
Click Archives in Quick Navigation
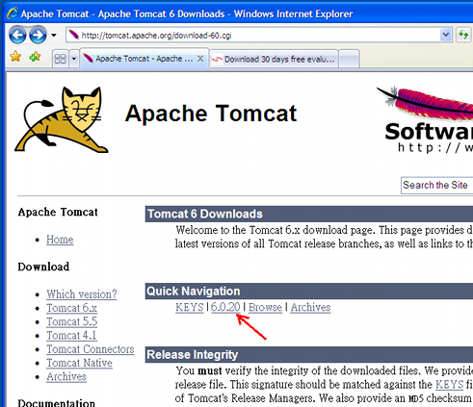pyautogui.click(x=310, y=307)
